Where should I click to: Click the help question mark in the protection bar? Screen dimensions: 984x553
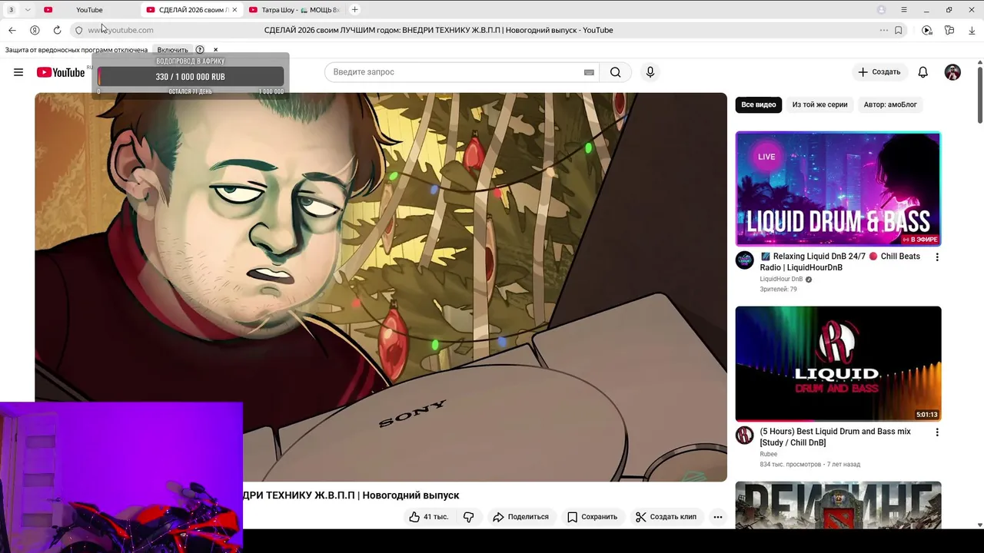pyautogui.click(x=200, y=50)
